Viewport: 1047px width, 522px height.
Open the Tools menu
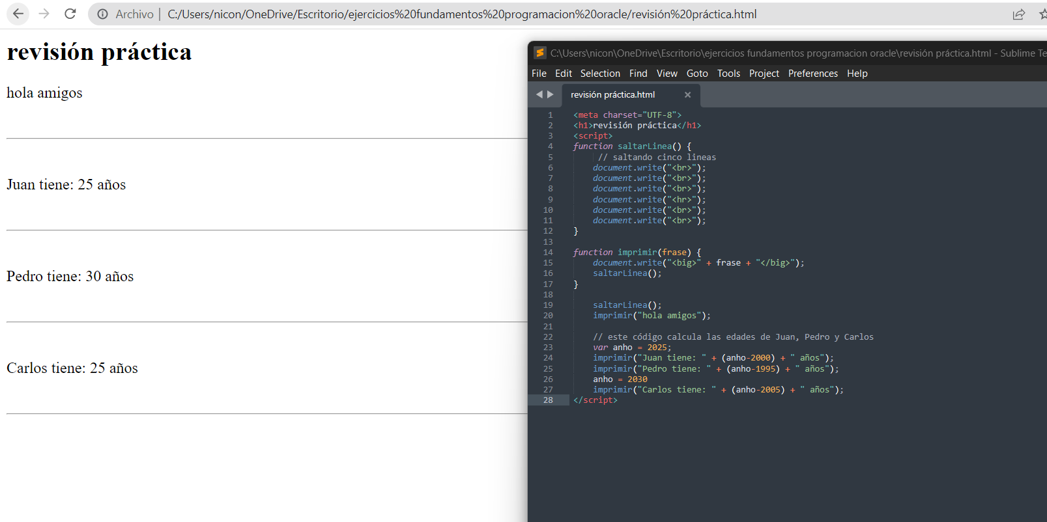point(728,74)
